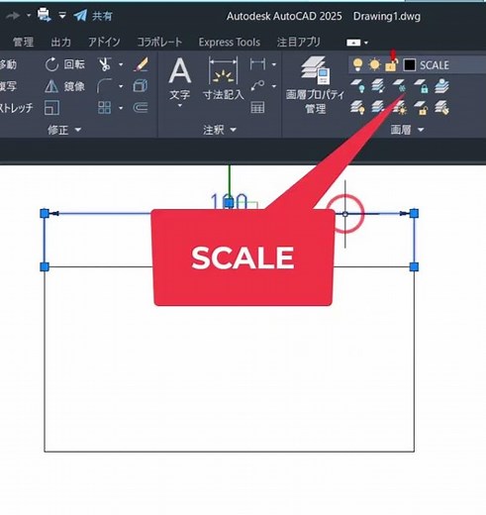
Task: Open the dropdown under 文字
Action: tap(180, 106)
